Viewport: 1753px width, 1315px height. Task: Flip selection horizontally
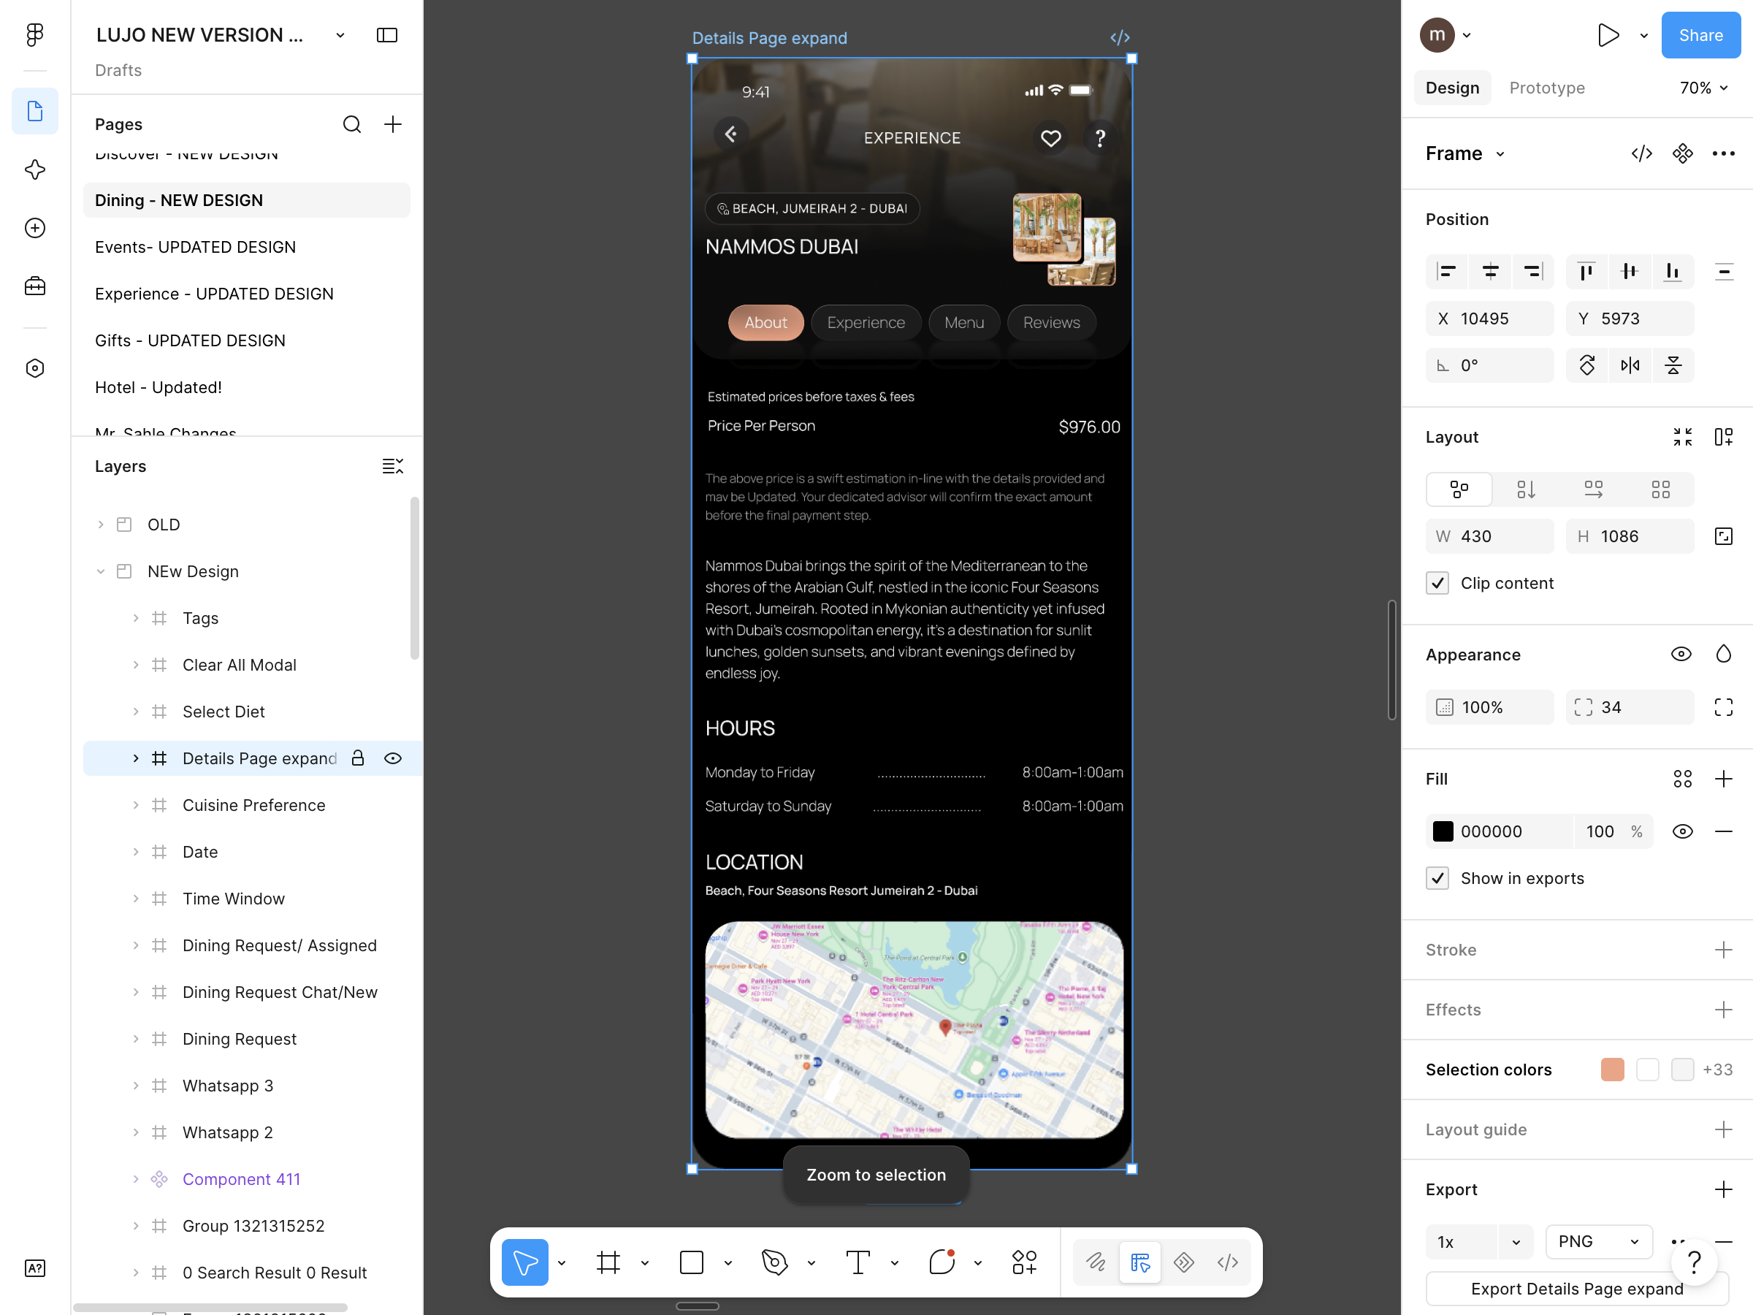click(x=1630, y=365)
